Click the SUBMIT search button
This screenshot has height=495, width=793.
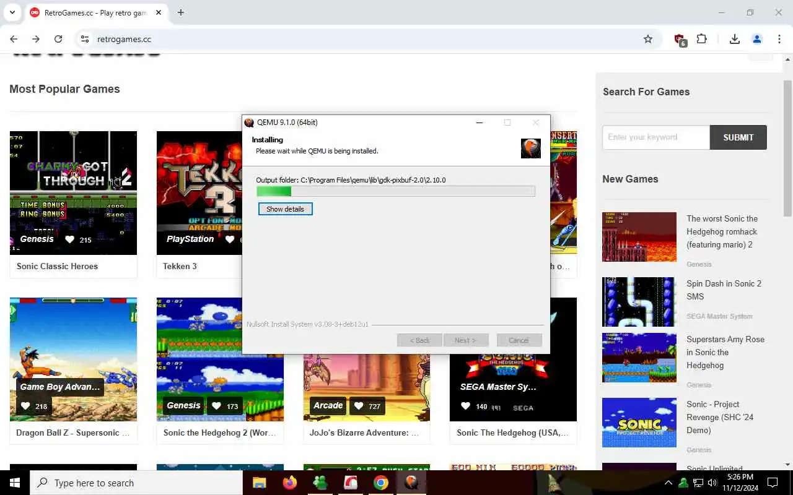738,137
